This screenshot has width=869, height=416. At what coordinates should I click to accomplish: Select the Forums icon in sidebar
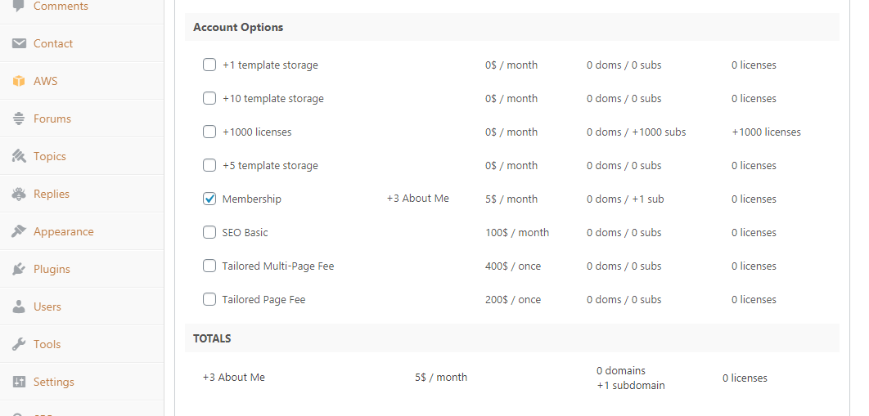coord(19,119)
